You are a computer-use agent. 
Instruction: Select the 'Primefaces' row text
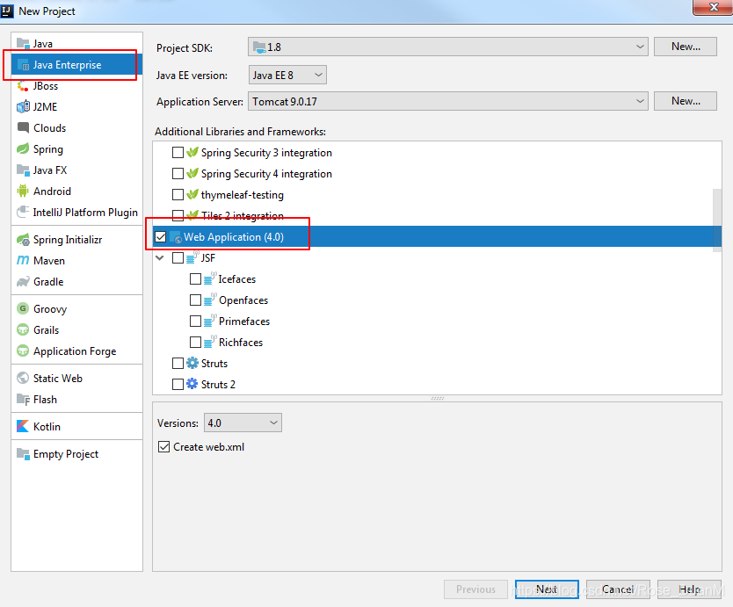[x=244, y=322]
